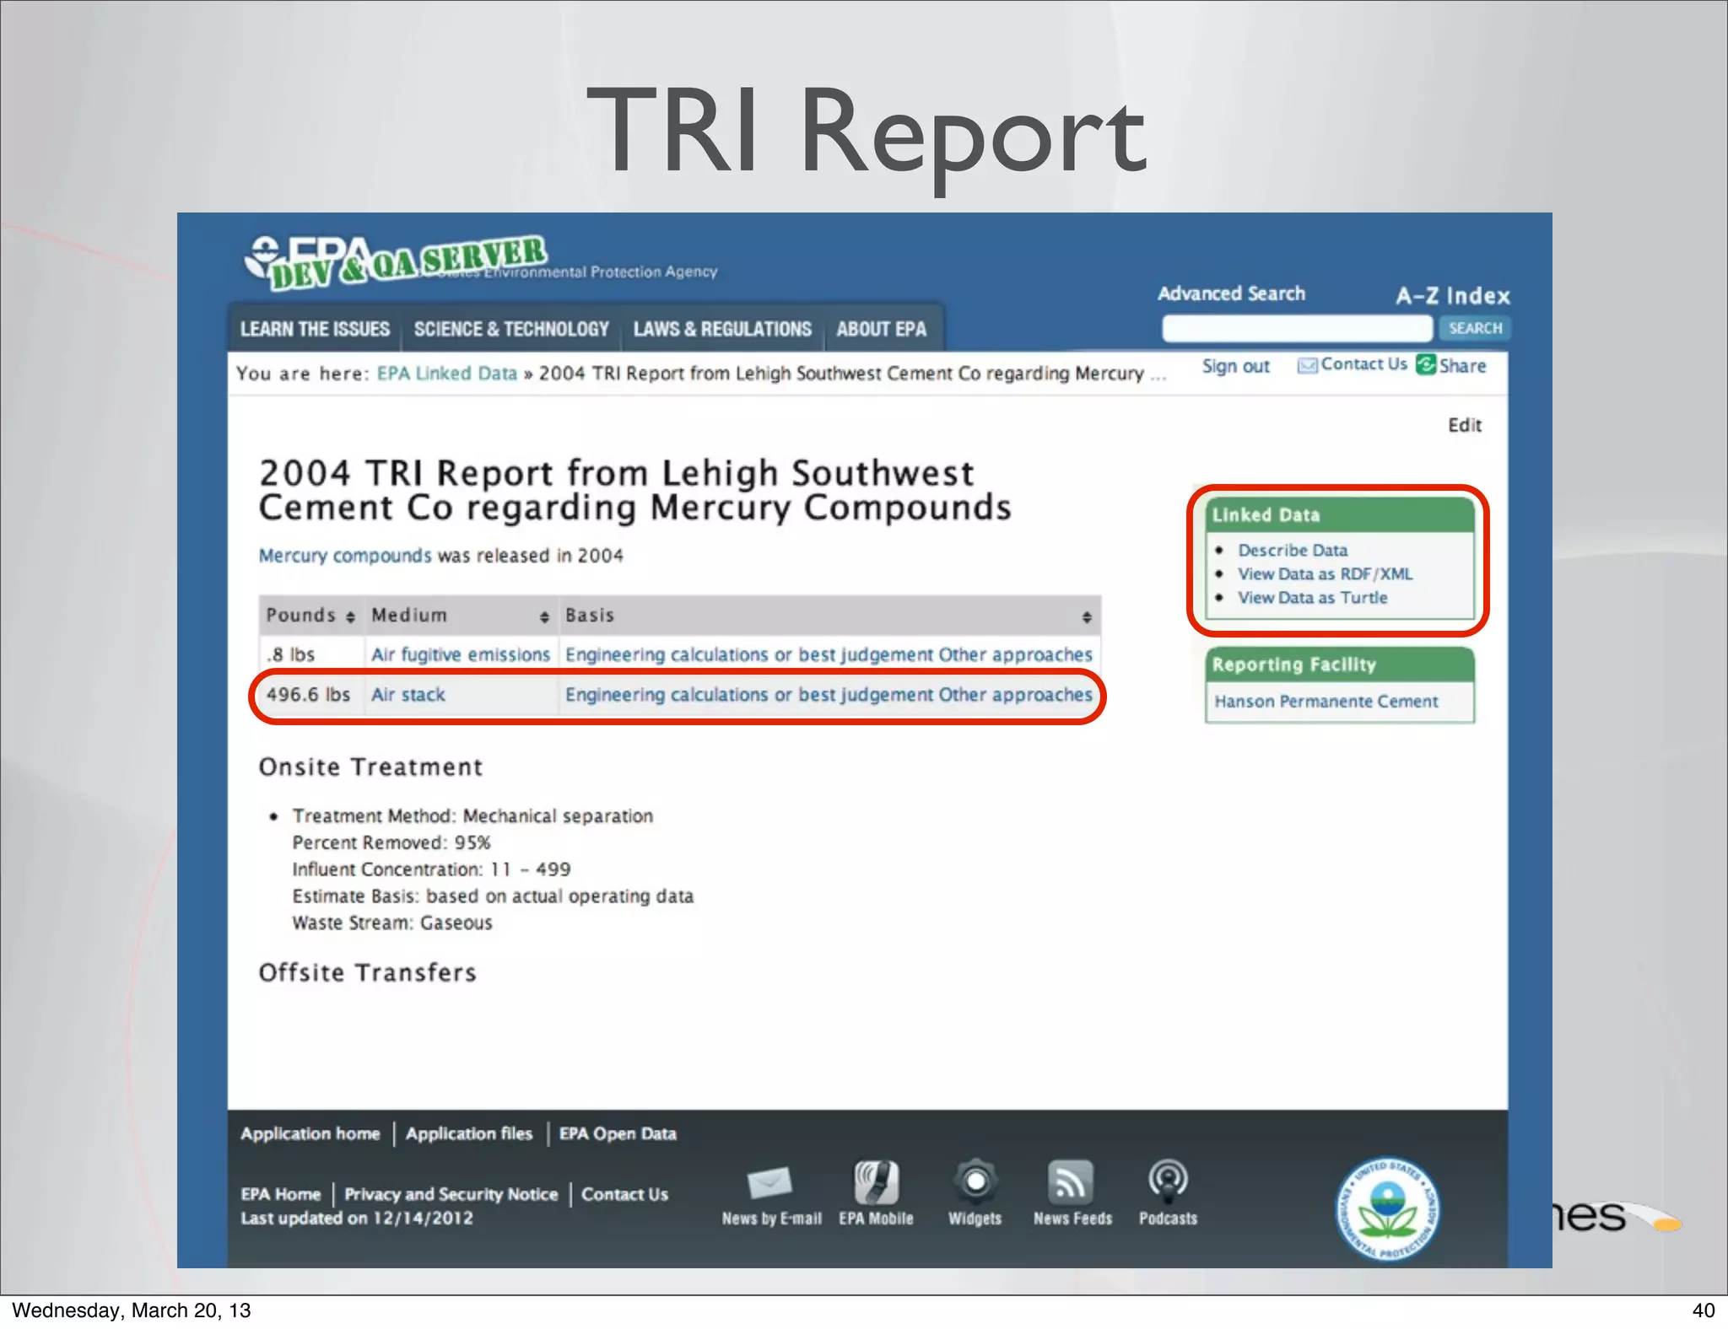The image size is (1728, 1329).
Task: Click the News by E-mail envelope icon
Action: coord(769,1182)
